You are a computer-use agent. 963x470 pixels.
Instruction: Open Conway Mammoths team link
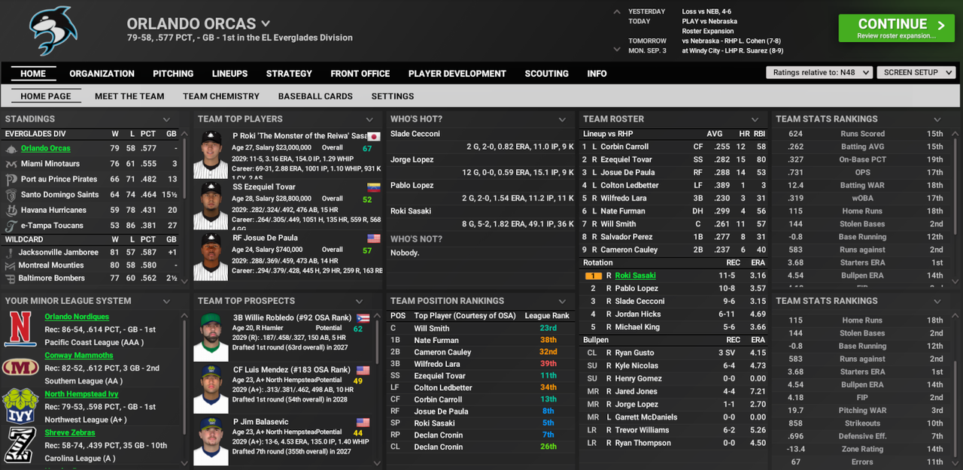click(79, 356)
